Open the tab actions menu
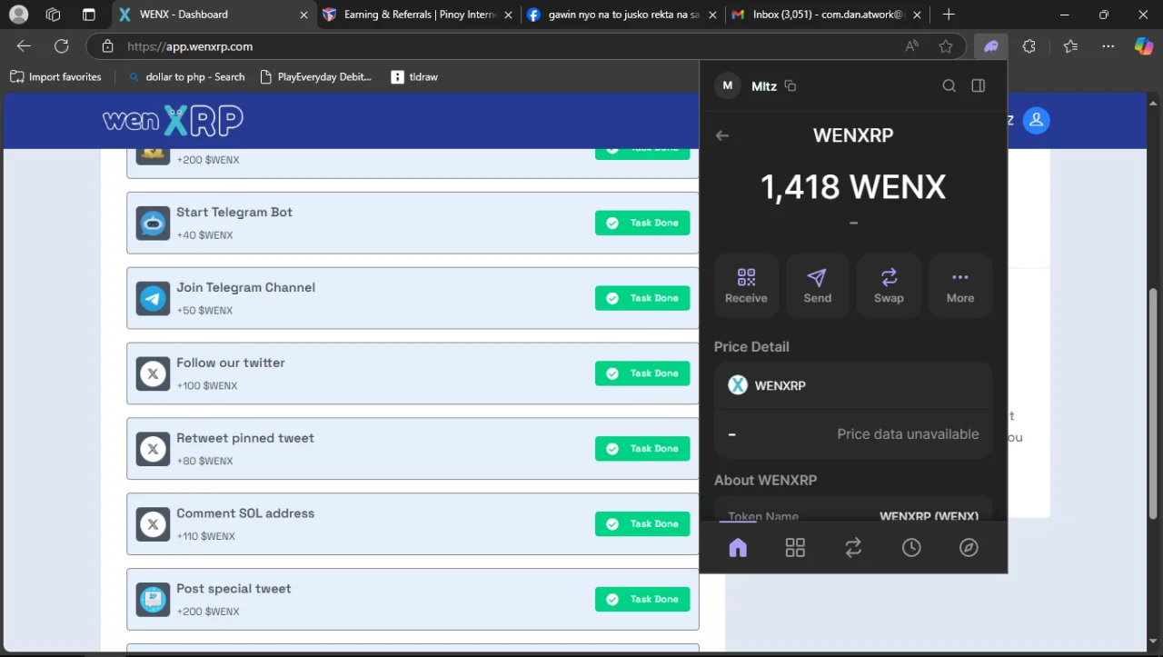Image resolution: width=1163 pixels, height=657 pixels. point(88,15)
